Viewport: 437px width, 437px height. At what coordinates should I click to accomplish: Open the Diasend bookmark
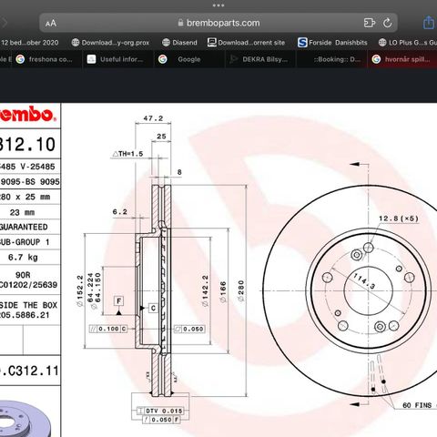pos(179,43)
